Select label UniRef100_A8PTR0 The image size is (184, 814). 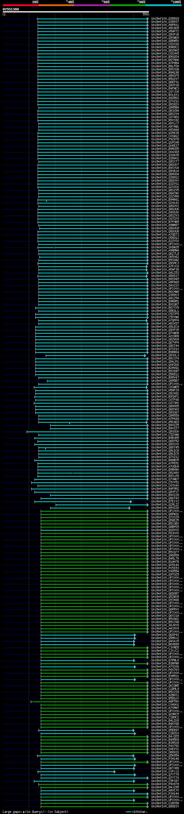[x=165, y=702]
